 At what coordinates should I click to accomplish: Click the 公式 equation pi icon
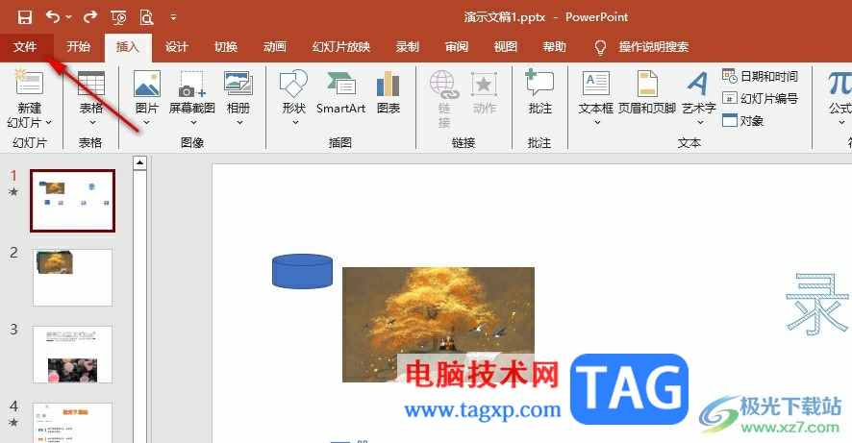tap(839, 85)
